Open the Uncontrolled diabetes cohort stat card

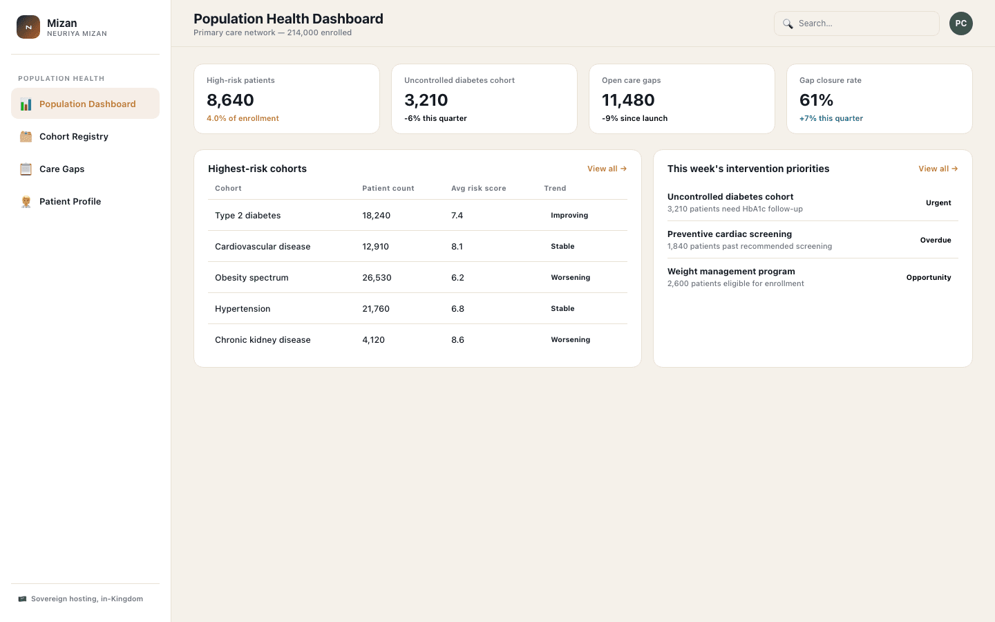coord(484,99)
